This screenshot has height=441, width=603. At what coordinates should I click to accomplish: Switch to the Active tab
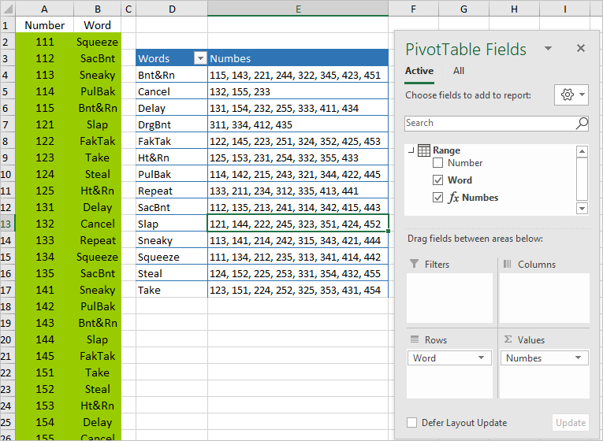[419, 71]
